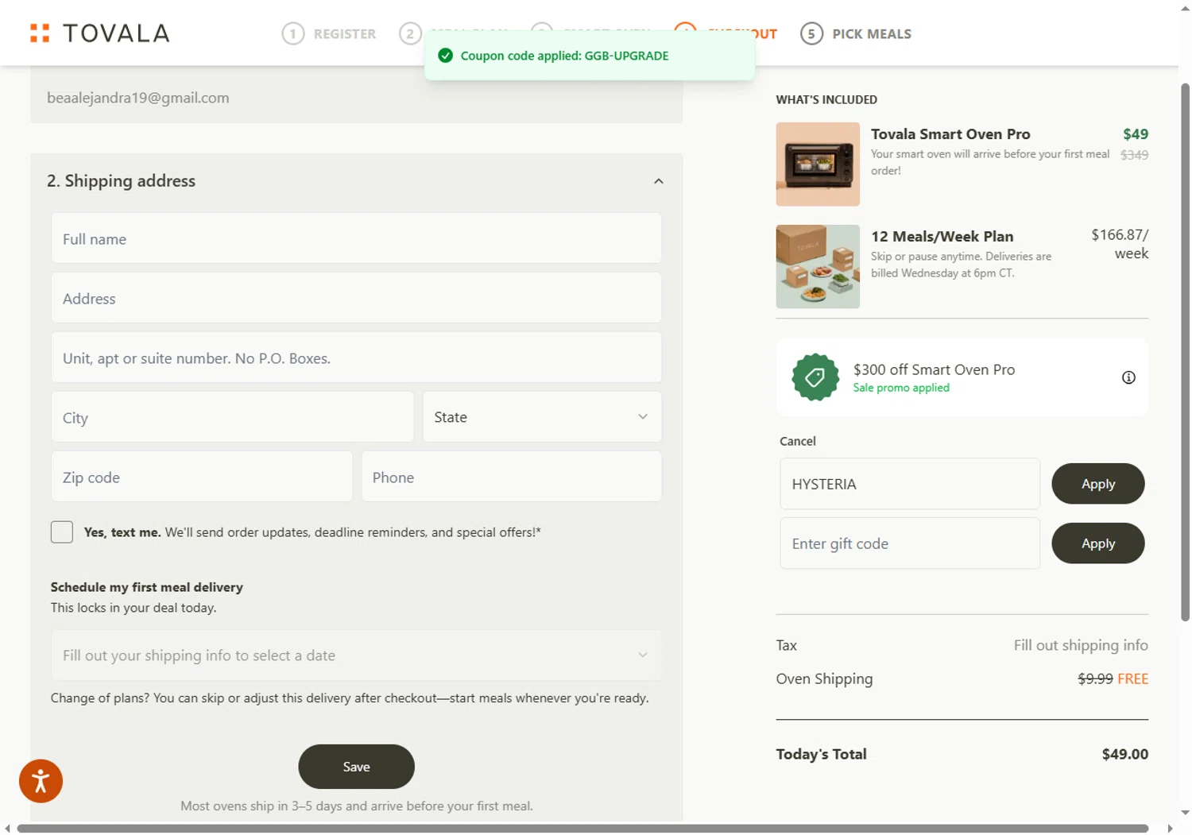
Task: Click the vertical page scrollbar
Action: [x=1185, y=351]
